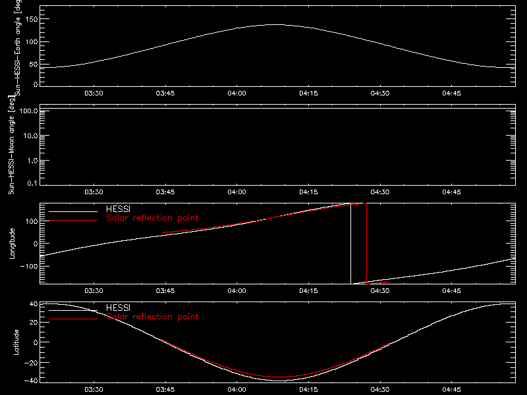Click the 100 tick label on Longitude plot

click(x=32, y=221)
